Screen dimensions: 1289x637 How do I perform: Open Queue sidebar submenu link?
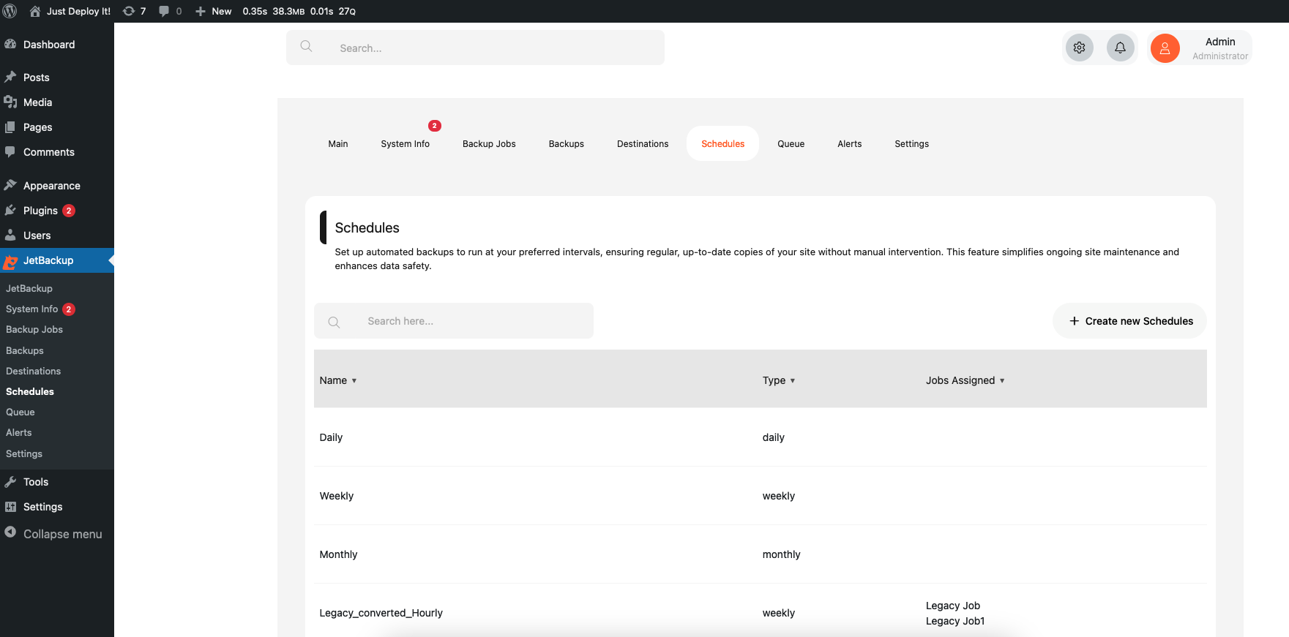pyautogui.click(x=20, y=412)
